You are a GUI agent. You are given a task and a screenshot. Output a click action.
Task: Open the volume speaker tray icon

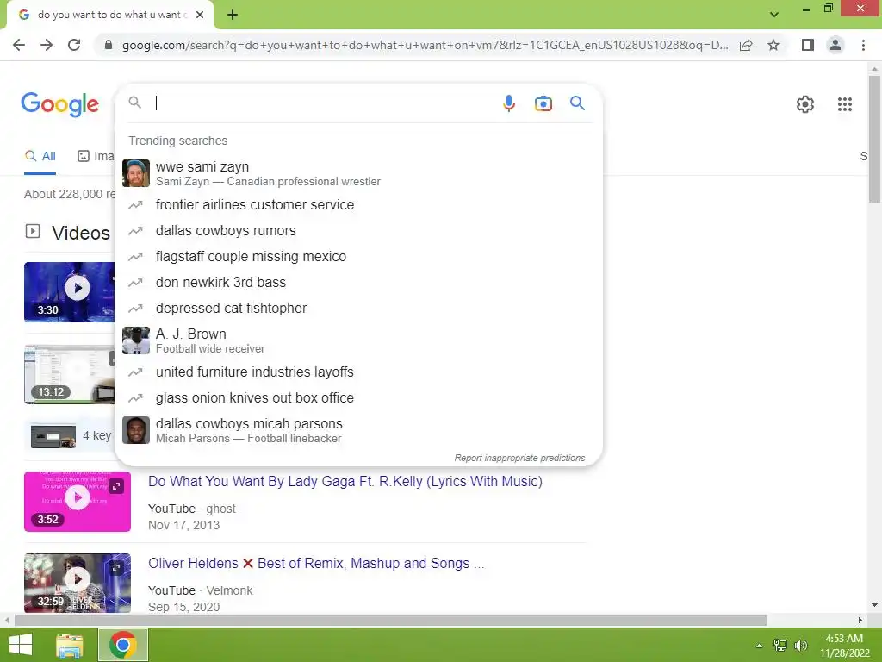point(800,646)
